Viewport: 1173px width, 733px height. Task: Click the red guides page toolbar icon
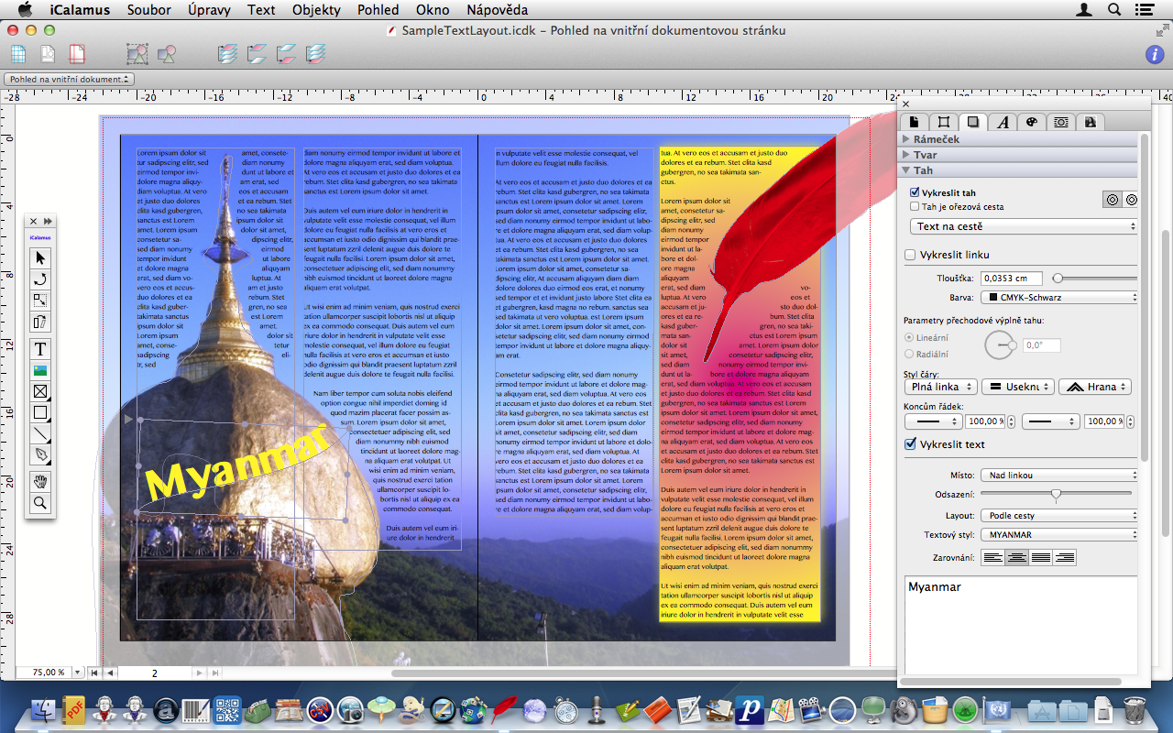(x=77, y=54)
